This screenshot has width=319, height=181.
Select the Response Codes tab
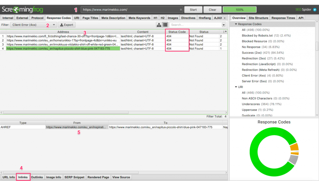tap(59, 18)
